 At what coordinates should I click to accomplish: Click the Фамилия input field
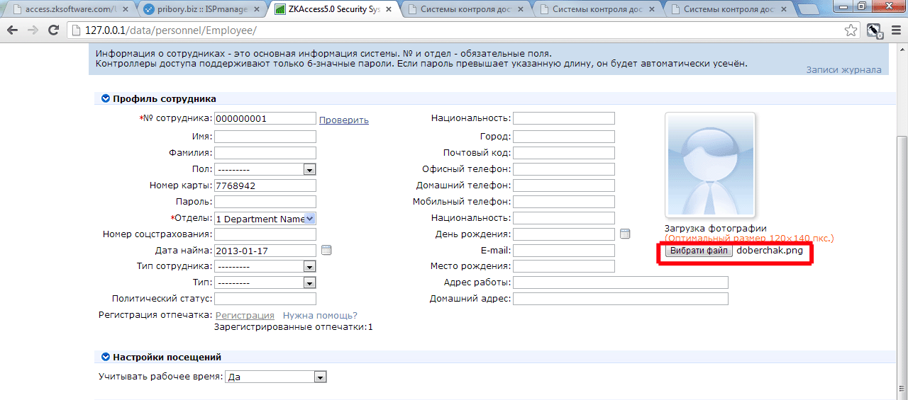click(x=265, y=153)
